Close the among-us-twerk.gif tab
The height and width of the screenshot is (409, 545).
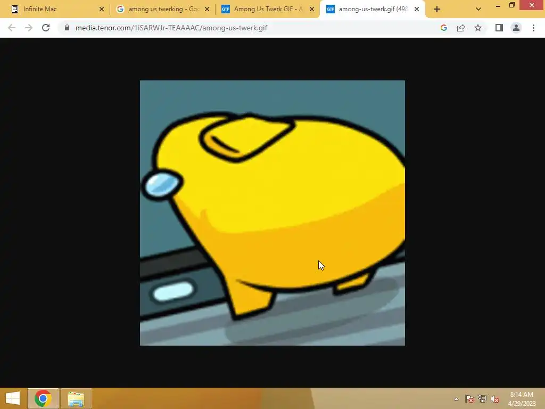pos(416,9)
